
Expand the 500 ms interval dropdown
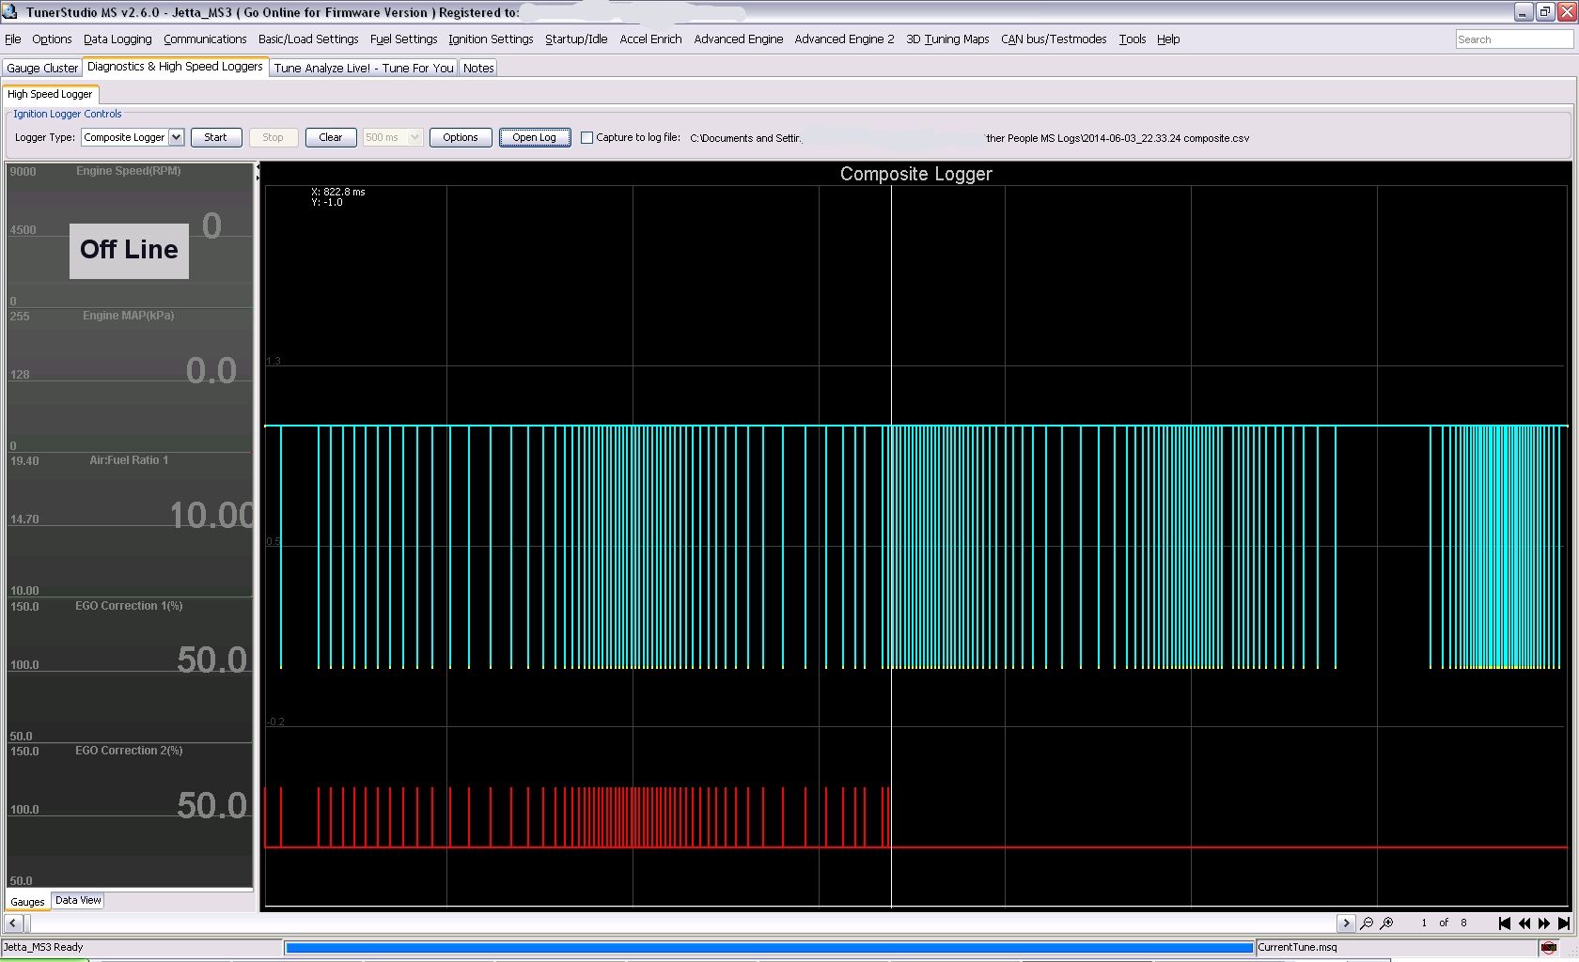414,137
